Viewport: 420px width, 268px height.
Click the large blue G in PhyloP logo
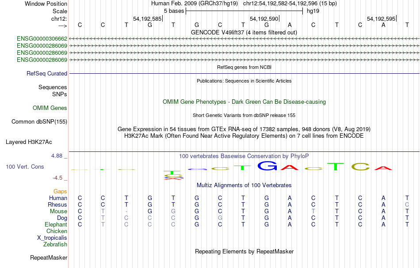[x=267, y=166]
